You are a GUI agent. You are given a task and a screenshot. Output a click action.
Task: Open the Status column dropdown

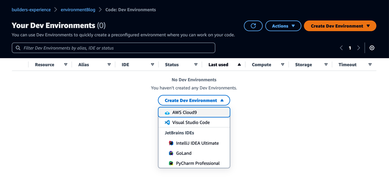pyautogui.click(x=196, y=64)
